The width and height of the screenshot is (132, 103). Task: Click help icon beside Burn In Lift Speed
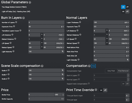pos(11,43)
